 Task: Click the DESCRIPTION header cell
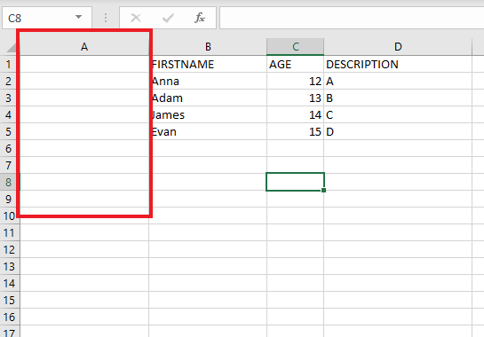click(x=398, y=64)
